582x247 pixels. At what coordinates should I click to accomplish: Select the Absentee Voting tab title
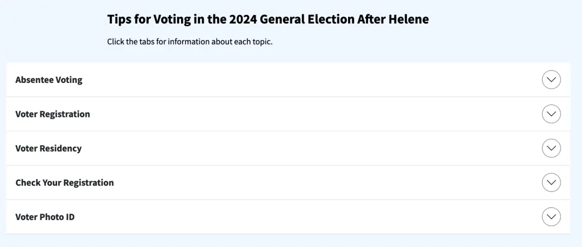tap(49, 80)
